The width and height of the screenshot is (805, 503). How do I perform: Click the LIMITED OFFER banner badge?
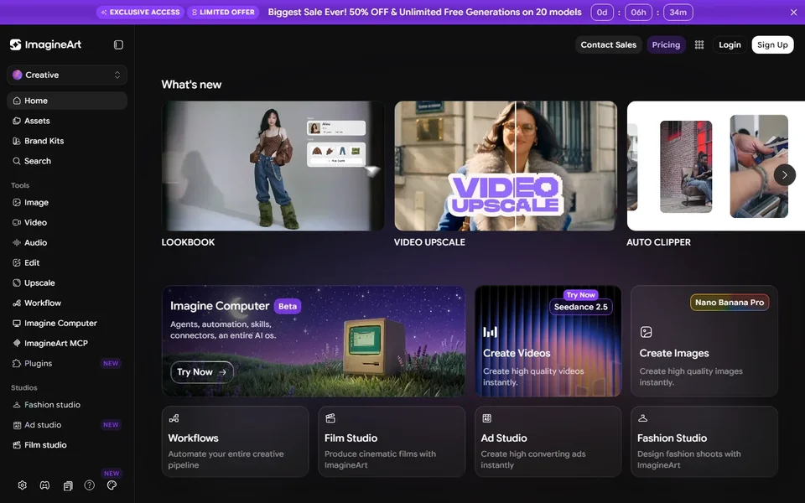click(x=223, y=12)
